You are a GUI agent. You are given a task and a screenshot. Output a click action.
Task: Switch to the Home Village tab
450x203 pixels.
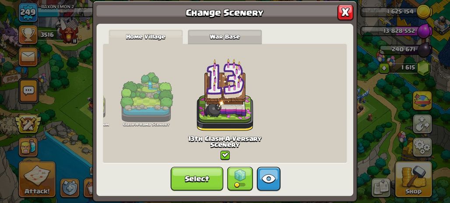145,37
